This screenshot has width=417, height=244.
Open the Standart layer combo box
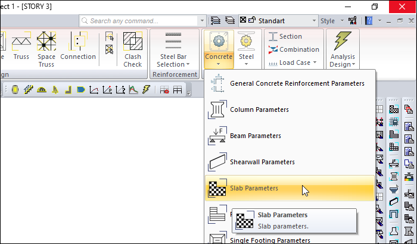[x=286, y=21]
